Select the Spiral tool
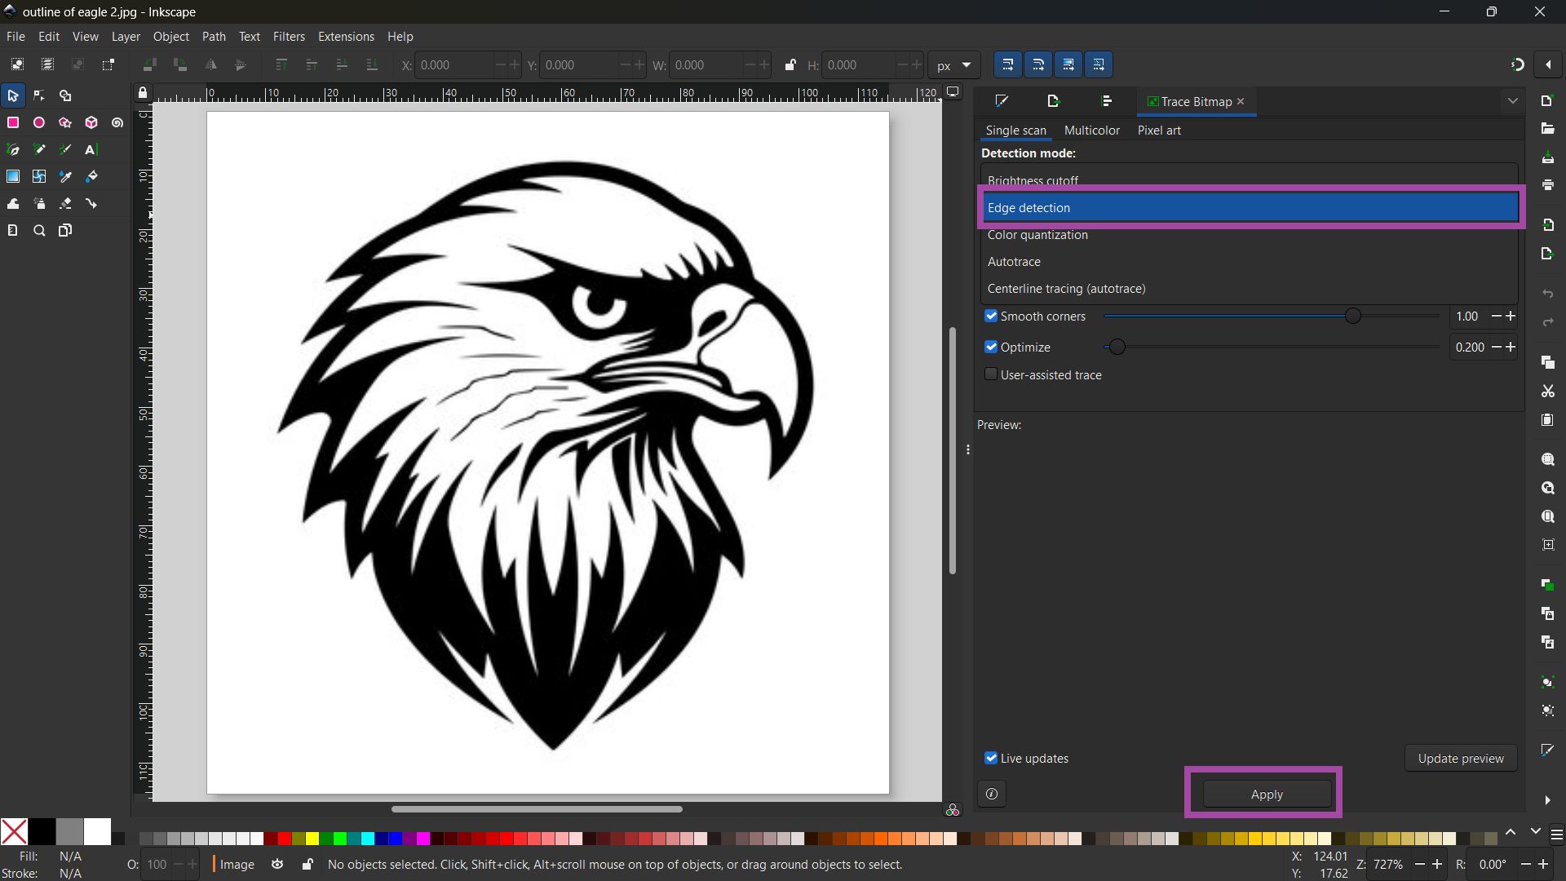 117,122
